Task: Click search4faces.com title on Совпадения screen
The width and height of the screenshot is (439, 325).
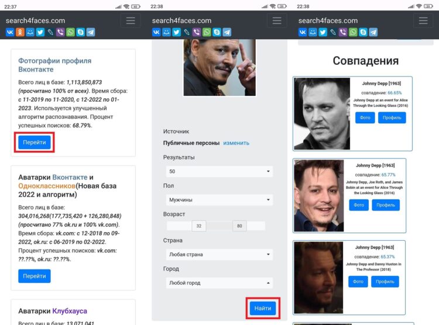Action: pos(328,20)
